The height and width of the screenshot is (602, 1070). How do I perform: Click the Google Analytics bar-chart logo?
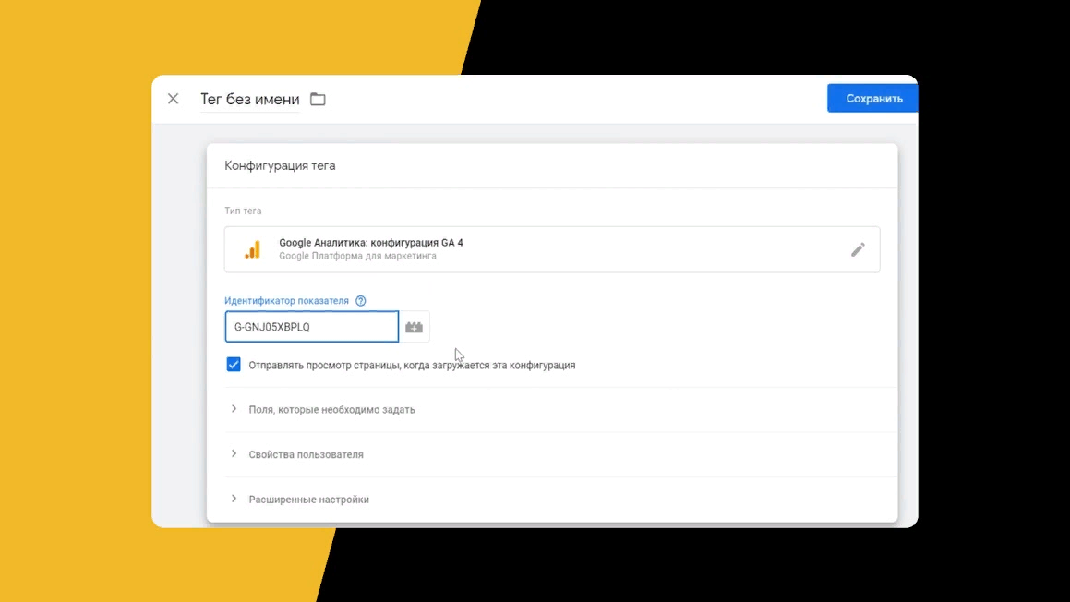click(252, 250)
